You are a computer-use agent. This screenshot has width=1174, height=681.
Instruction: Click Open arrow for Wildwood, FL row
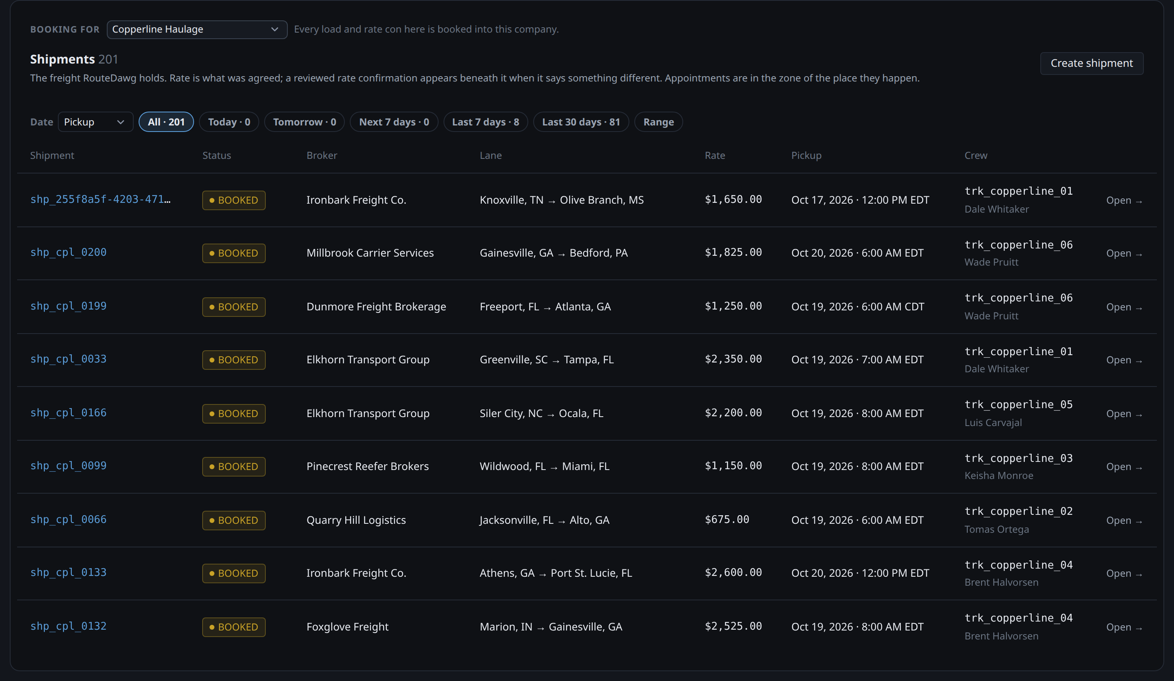point(1124,467)
